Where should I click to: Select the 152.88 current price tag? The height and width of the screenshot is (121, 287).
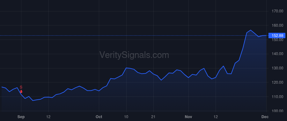click(x=277, y=35)
